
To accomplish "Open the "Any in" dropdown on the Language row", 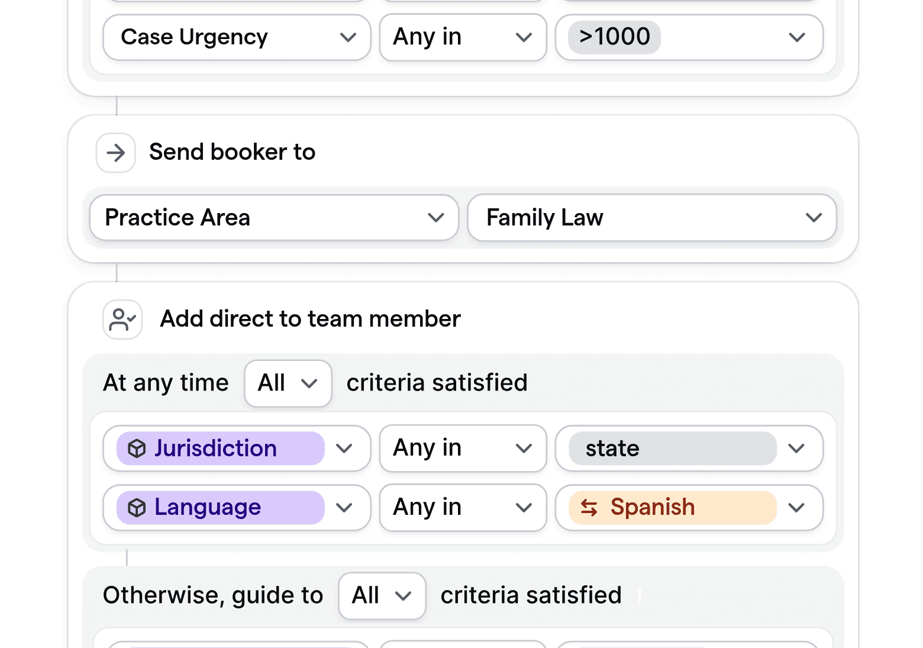I will click(x=523, y=507).
